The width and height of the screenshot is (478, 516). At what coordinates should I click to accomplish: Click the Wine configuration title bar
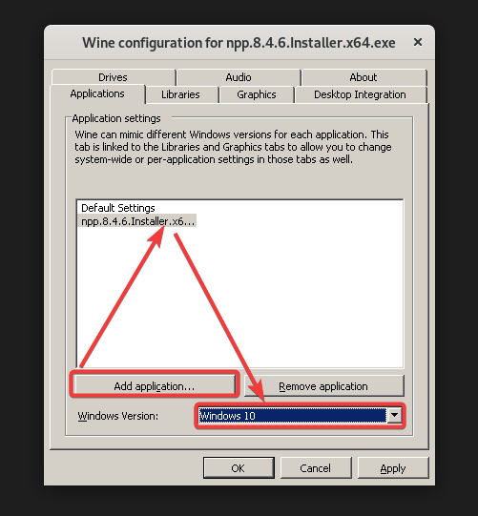pyautogui.click(x=239, y=43)
